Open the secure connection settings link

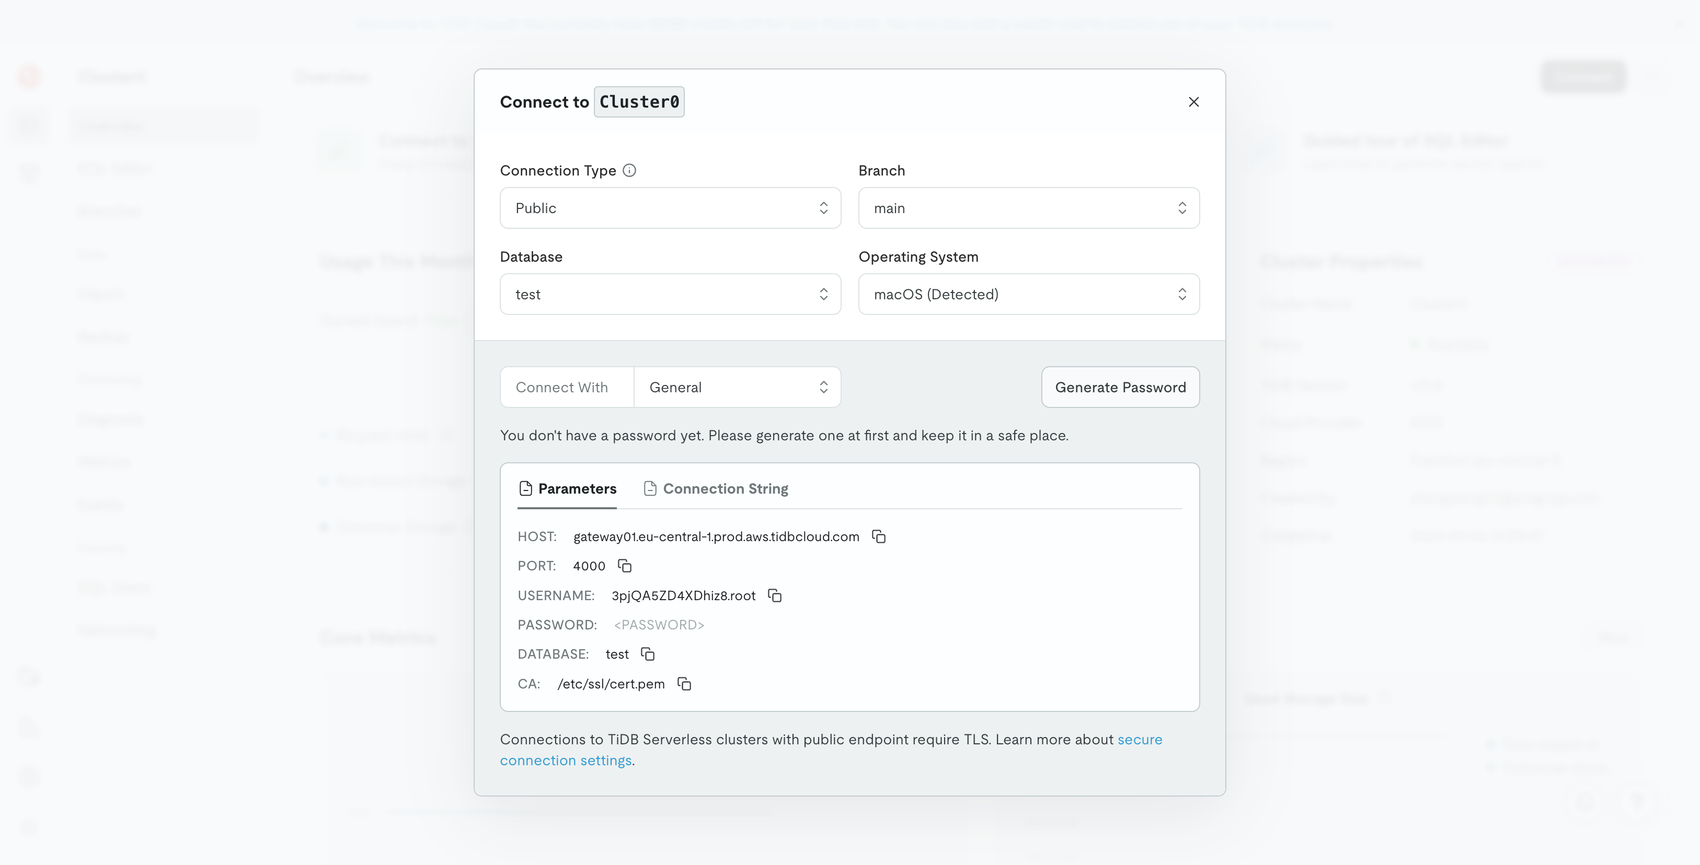1139,740
